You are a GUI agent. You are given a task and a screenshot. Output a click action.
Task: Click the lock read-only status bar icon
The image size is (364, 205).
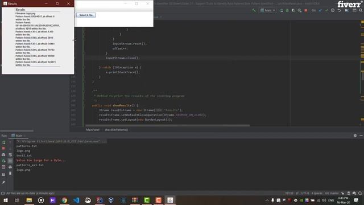[x=342, y=193]
